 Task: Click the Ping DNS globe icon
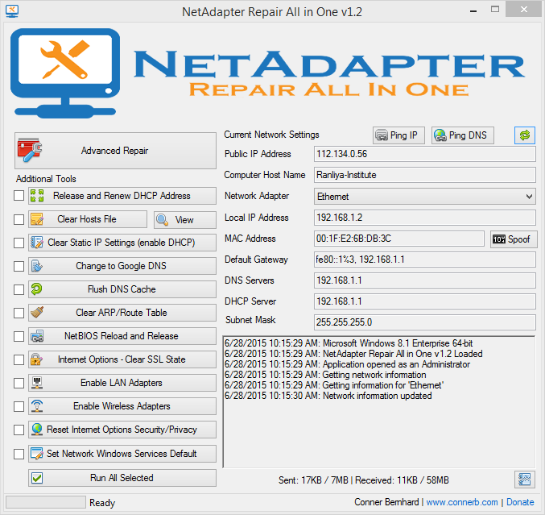click(440, 135)
